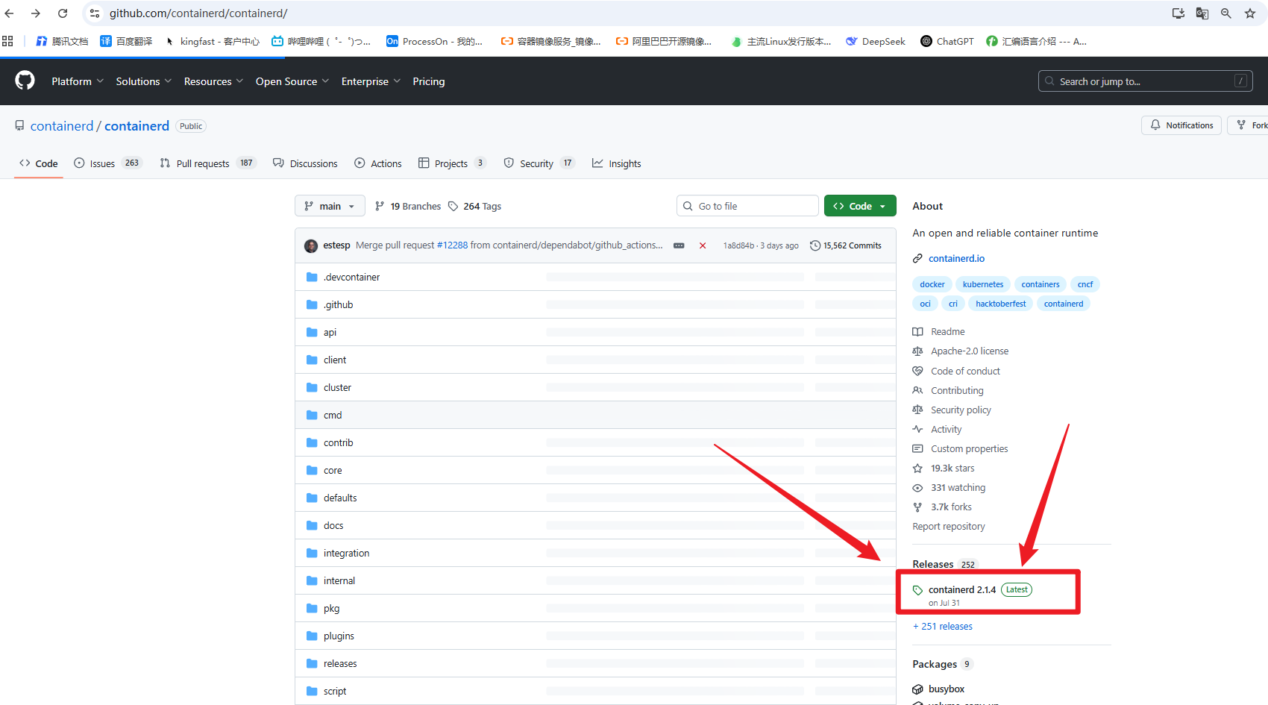Open the Readme link in About

(947, 331)
